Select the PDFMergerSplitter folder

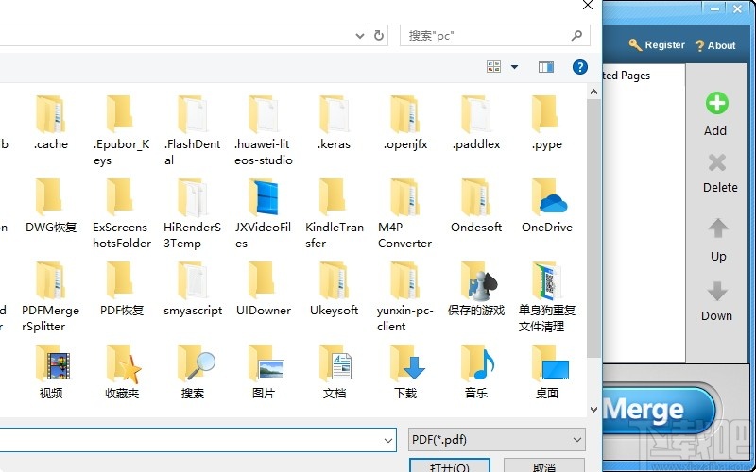point(50,297)
